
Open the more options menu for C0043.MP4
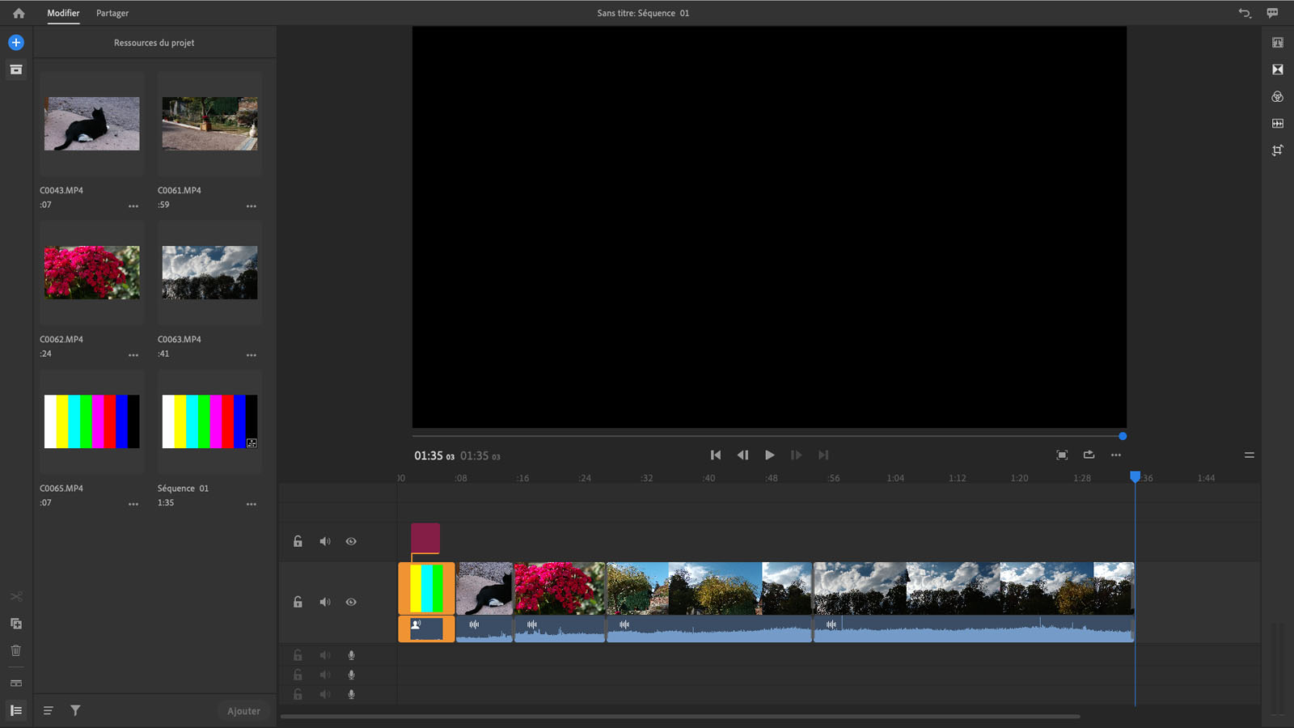pyautogui.click(x=133, y=205)
